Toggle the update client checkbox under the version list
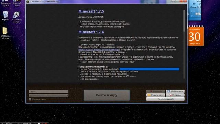This screenshot has width=220, height=124. point(30,99)
